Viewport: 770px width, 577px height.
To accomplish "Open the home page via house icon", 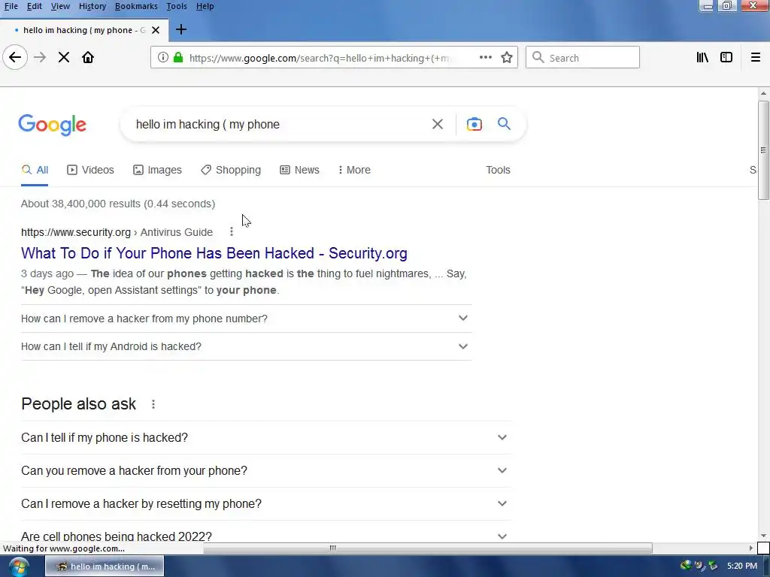I will point(88,57).
